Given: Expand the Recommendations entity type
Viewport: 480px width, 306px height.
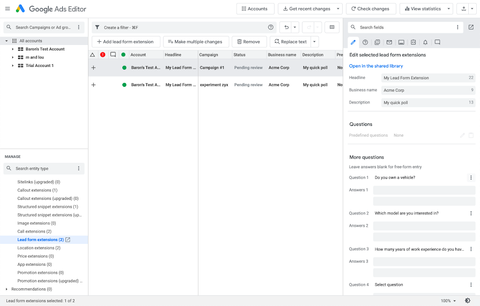Looking at the screenshot, I should 6,289.
